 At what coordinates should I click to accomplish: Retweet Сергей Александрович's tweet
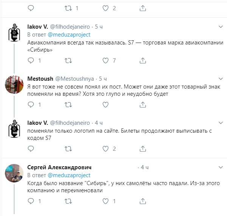tap(68, 201)
